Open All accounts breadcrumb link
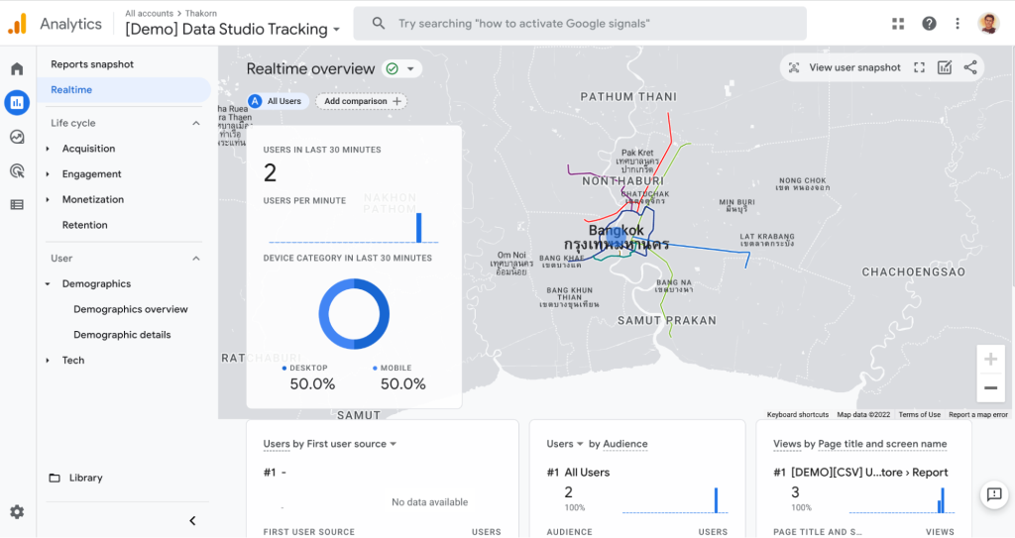 tap(149, 13)
